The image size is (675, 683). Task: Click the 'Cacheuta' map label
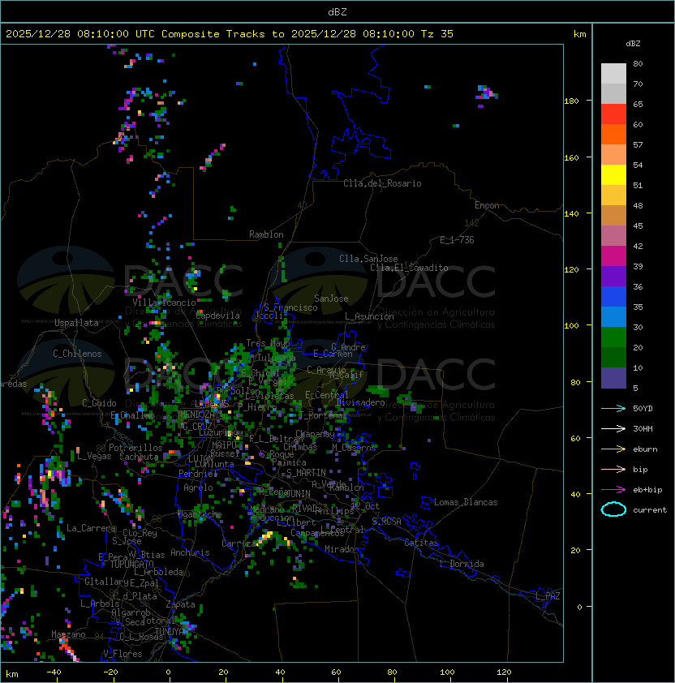tap(139, 457)
